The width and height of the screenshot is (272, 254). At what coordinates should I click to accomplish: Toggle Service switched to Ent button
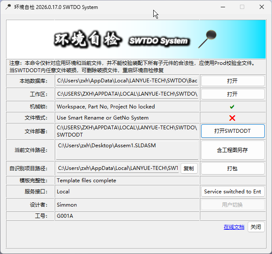coord(232,192)
